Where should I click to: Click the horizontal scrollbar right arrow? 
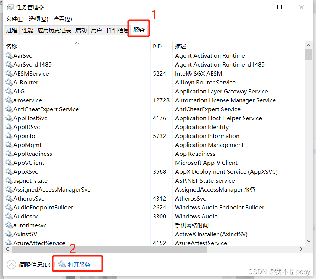click(301, 249)
